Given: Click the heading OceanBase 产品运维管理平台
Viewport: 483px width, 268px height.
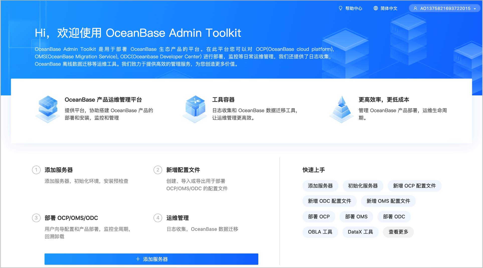Looking at the screenshot, I should (x=103, y=100).
